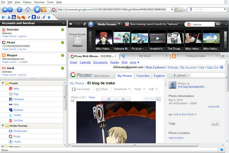Screen dimensions: 229x153
Task: Collapse the People folder
Action: pos(3,83)
